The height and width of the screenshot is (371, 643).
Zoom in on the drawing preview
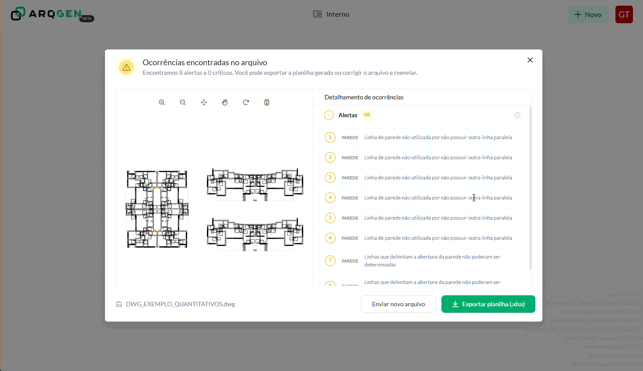(162, 102)
